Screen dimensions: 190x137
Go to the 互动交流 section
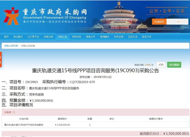coord(132,37)
